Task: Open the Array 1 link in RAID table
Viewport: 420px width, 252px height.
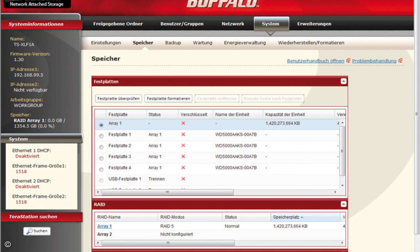Action: (x=104, y=226)
